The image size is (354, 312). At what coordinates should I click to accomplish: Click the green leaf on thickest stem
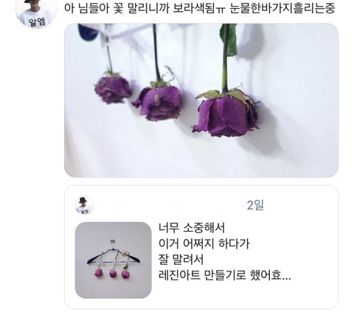(x=229, y=40)
